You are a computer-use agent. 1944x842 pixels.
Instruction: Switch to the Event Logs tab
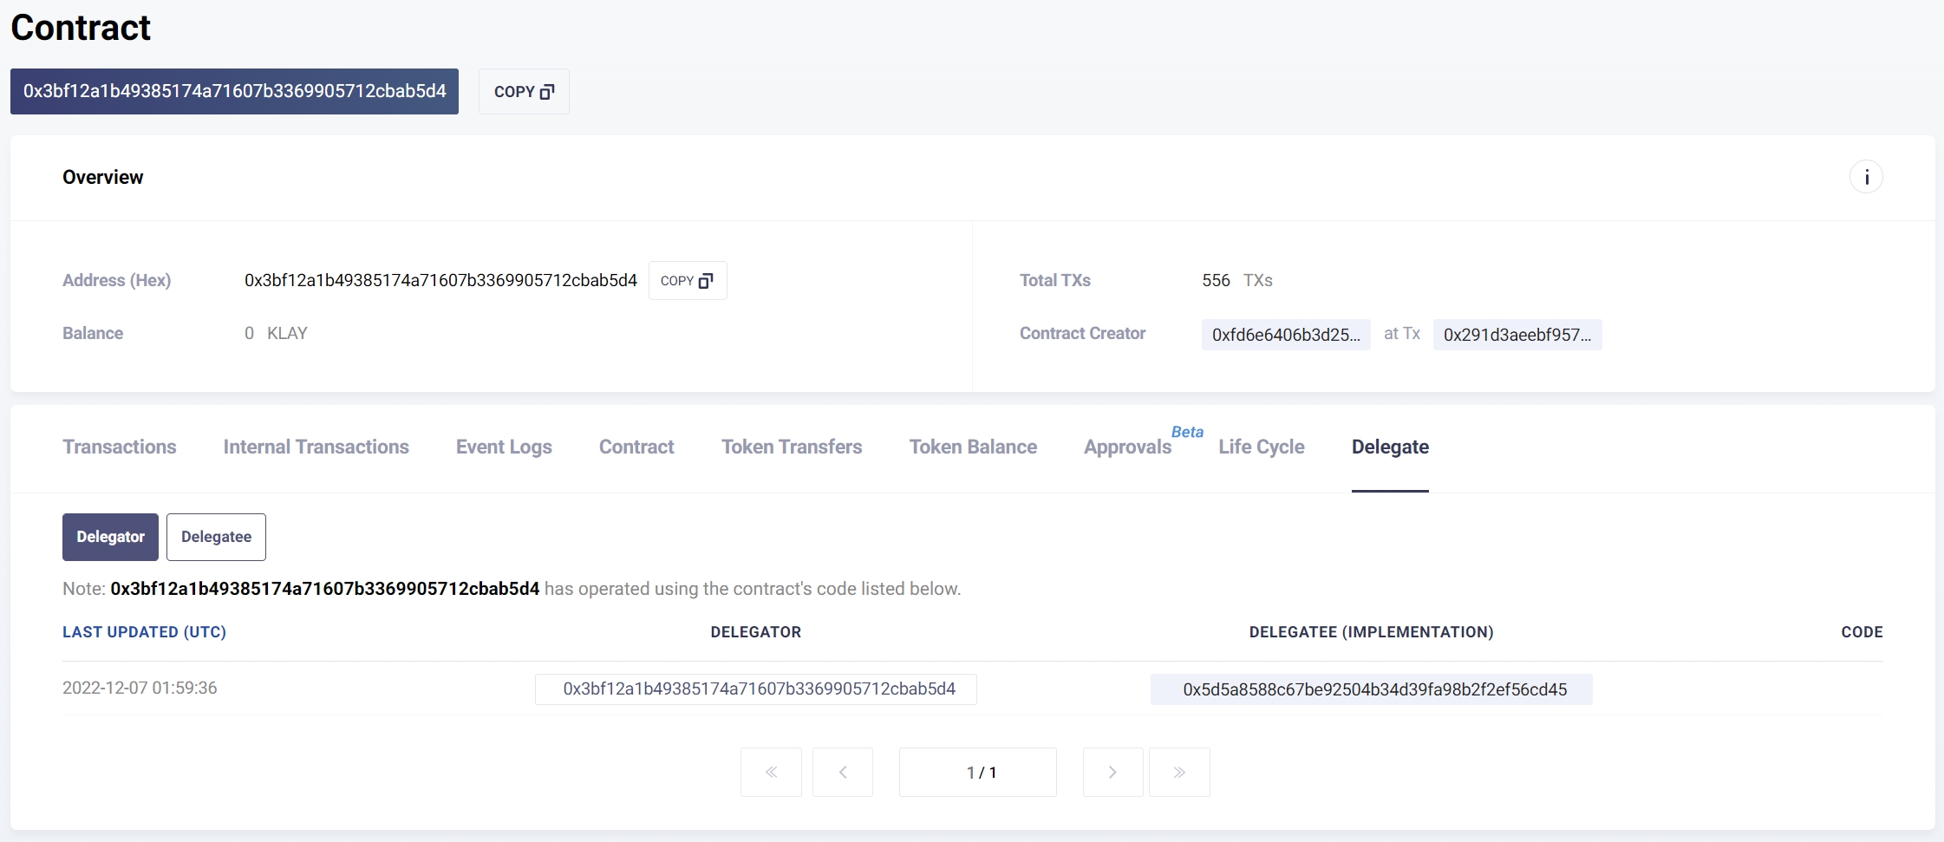[504, 447]
